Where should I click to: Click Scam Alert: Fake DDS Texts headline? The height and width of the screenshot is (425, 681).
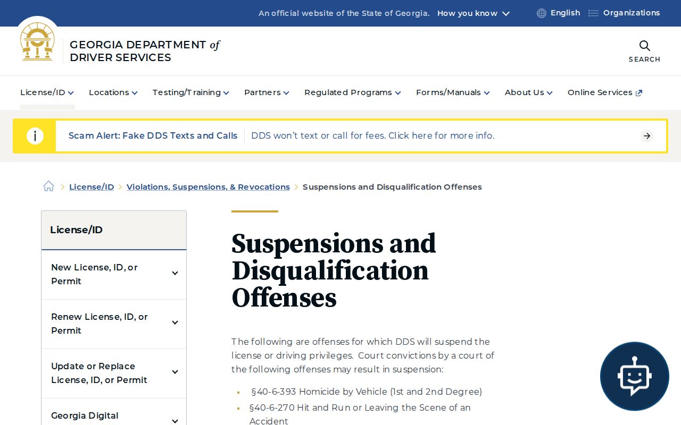click(153, 136)
